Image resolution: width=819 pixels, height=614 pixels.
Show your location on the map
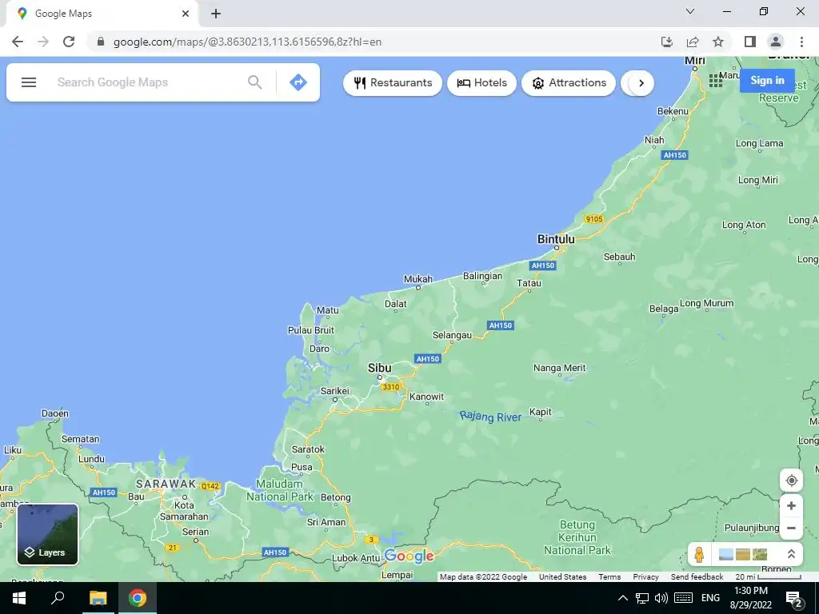[x=791, y=480]
